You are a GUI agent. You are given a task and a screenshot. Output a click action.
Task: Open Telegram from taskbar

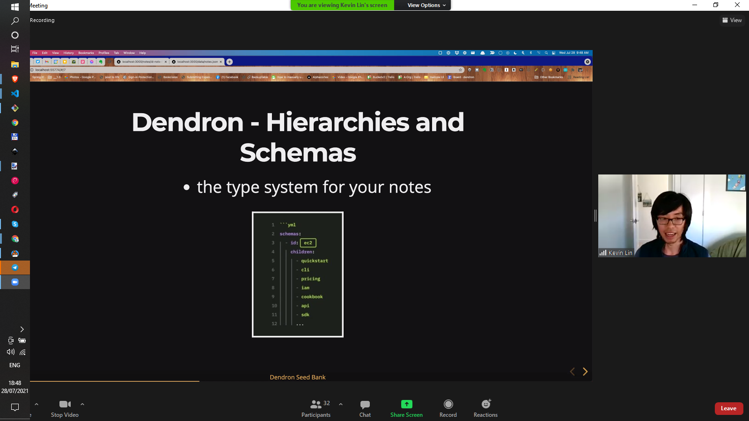15,268
